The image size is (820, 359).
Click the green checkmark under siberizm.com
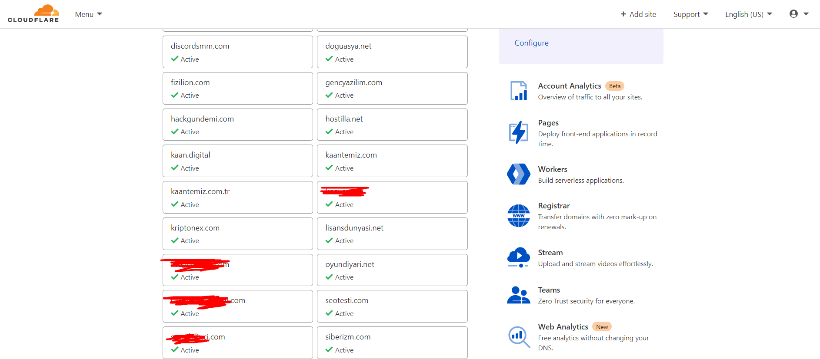(329, 349)
